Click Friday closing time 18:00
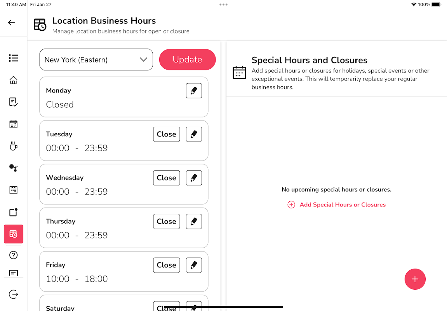Viewport: 447px width, 311px height. tap(96, 279)
